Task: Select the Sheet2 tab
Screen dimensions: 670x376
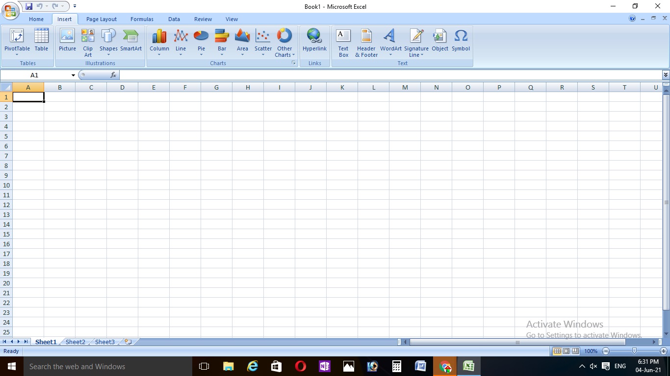Action: (x=75, y=342)
